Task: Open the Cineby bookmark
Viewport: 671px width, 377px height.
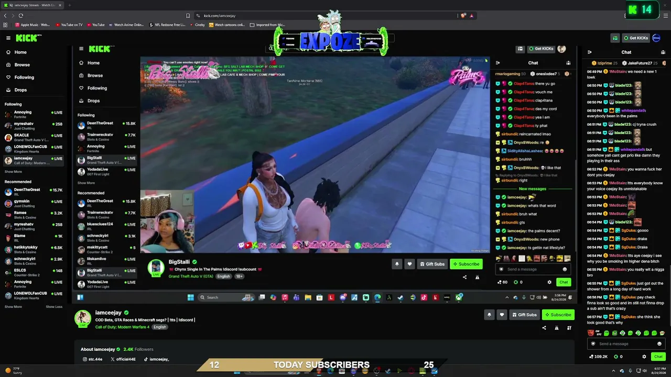Action: (x=197, y=25)
